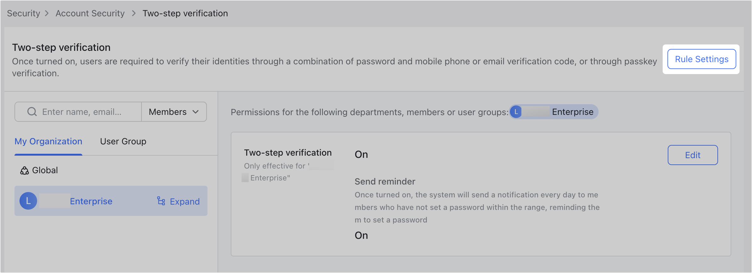
Task: Edit the two-step verification settings
Action: pyautogui.click(x=693, y=155)
